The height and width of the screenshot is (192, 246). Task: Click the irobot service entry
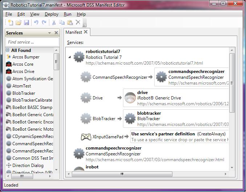(x=92, y=167)
